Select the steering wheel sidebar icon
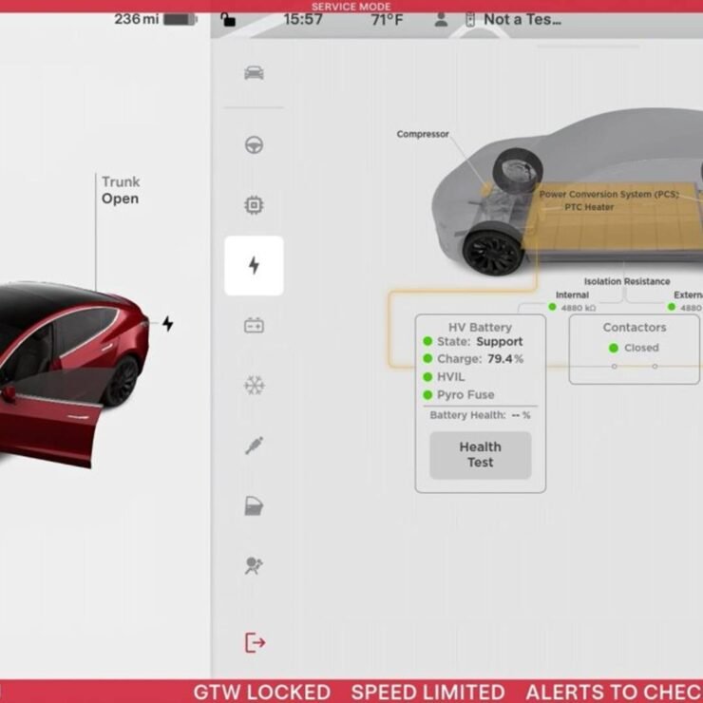The height and width of the screenshot is (703, 703). [x=254, y=145]
